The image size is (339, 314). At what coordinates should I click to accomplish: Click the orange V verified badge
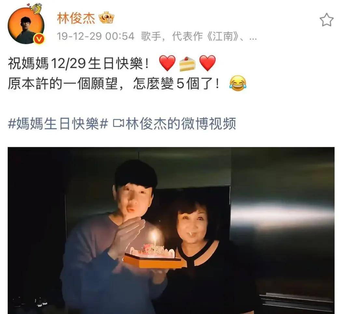pyautogui.click(x=39, y=39)
